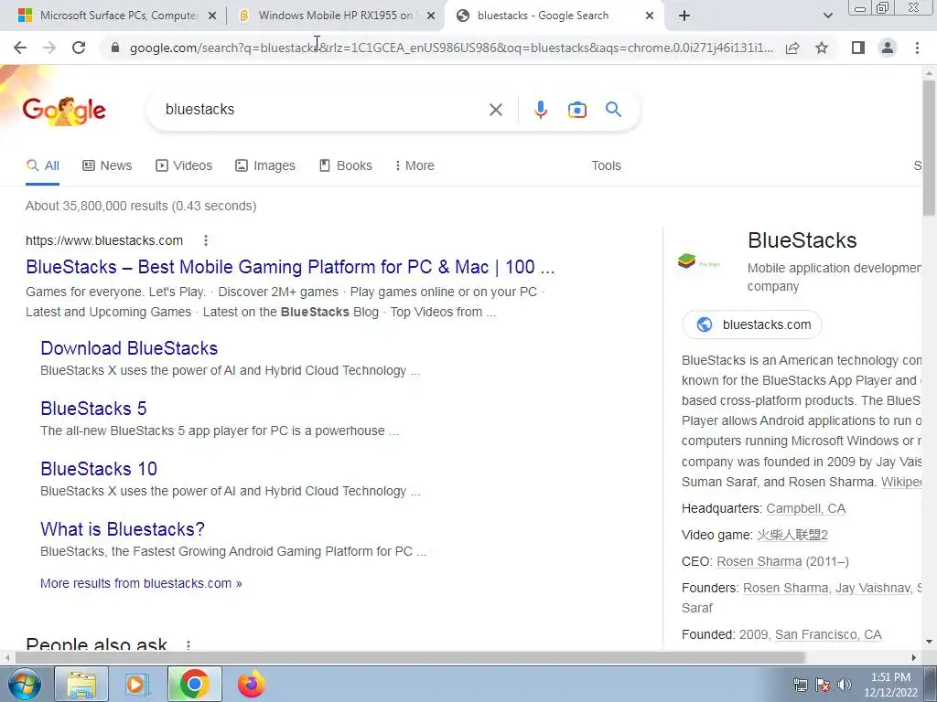The image size is (937, 702).
Task: Click the browser forward arrow
Action: click(49, 48)
